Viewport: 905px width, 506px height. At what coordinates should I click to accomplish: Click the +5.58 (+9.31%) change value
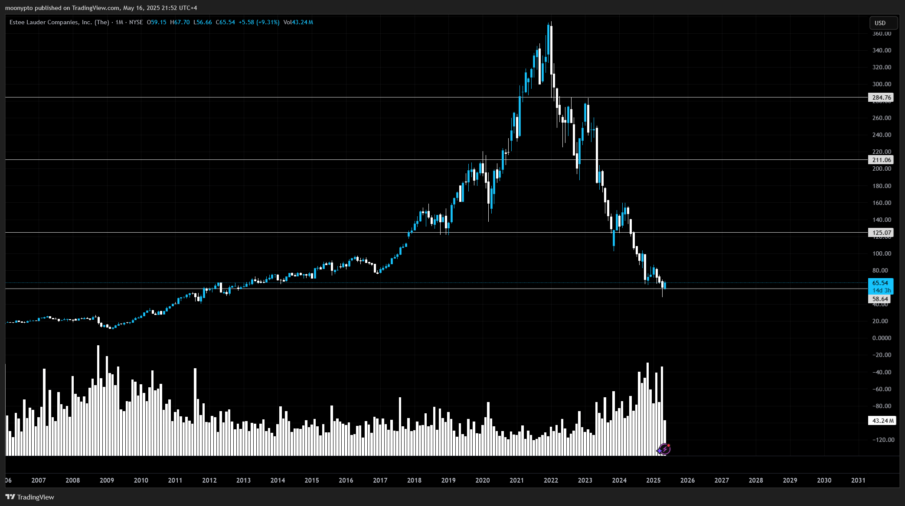259,22
